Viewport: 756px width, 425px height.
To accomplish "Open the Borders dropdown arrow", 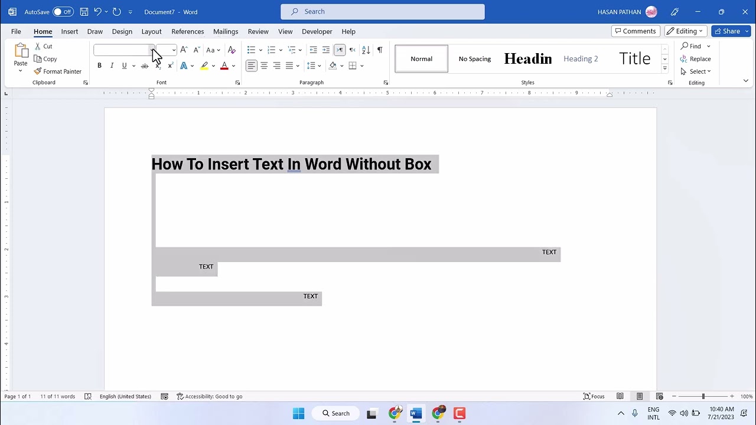I will [x=361, y=66].
